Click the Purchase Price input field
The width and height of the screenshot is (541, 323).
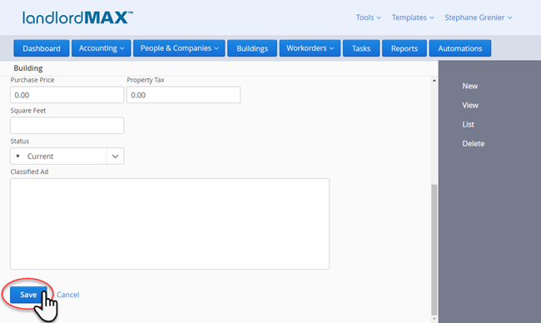click(x=67, y=95)
